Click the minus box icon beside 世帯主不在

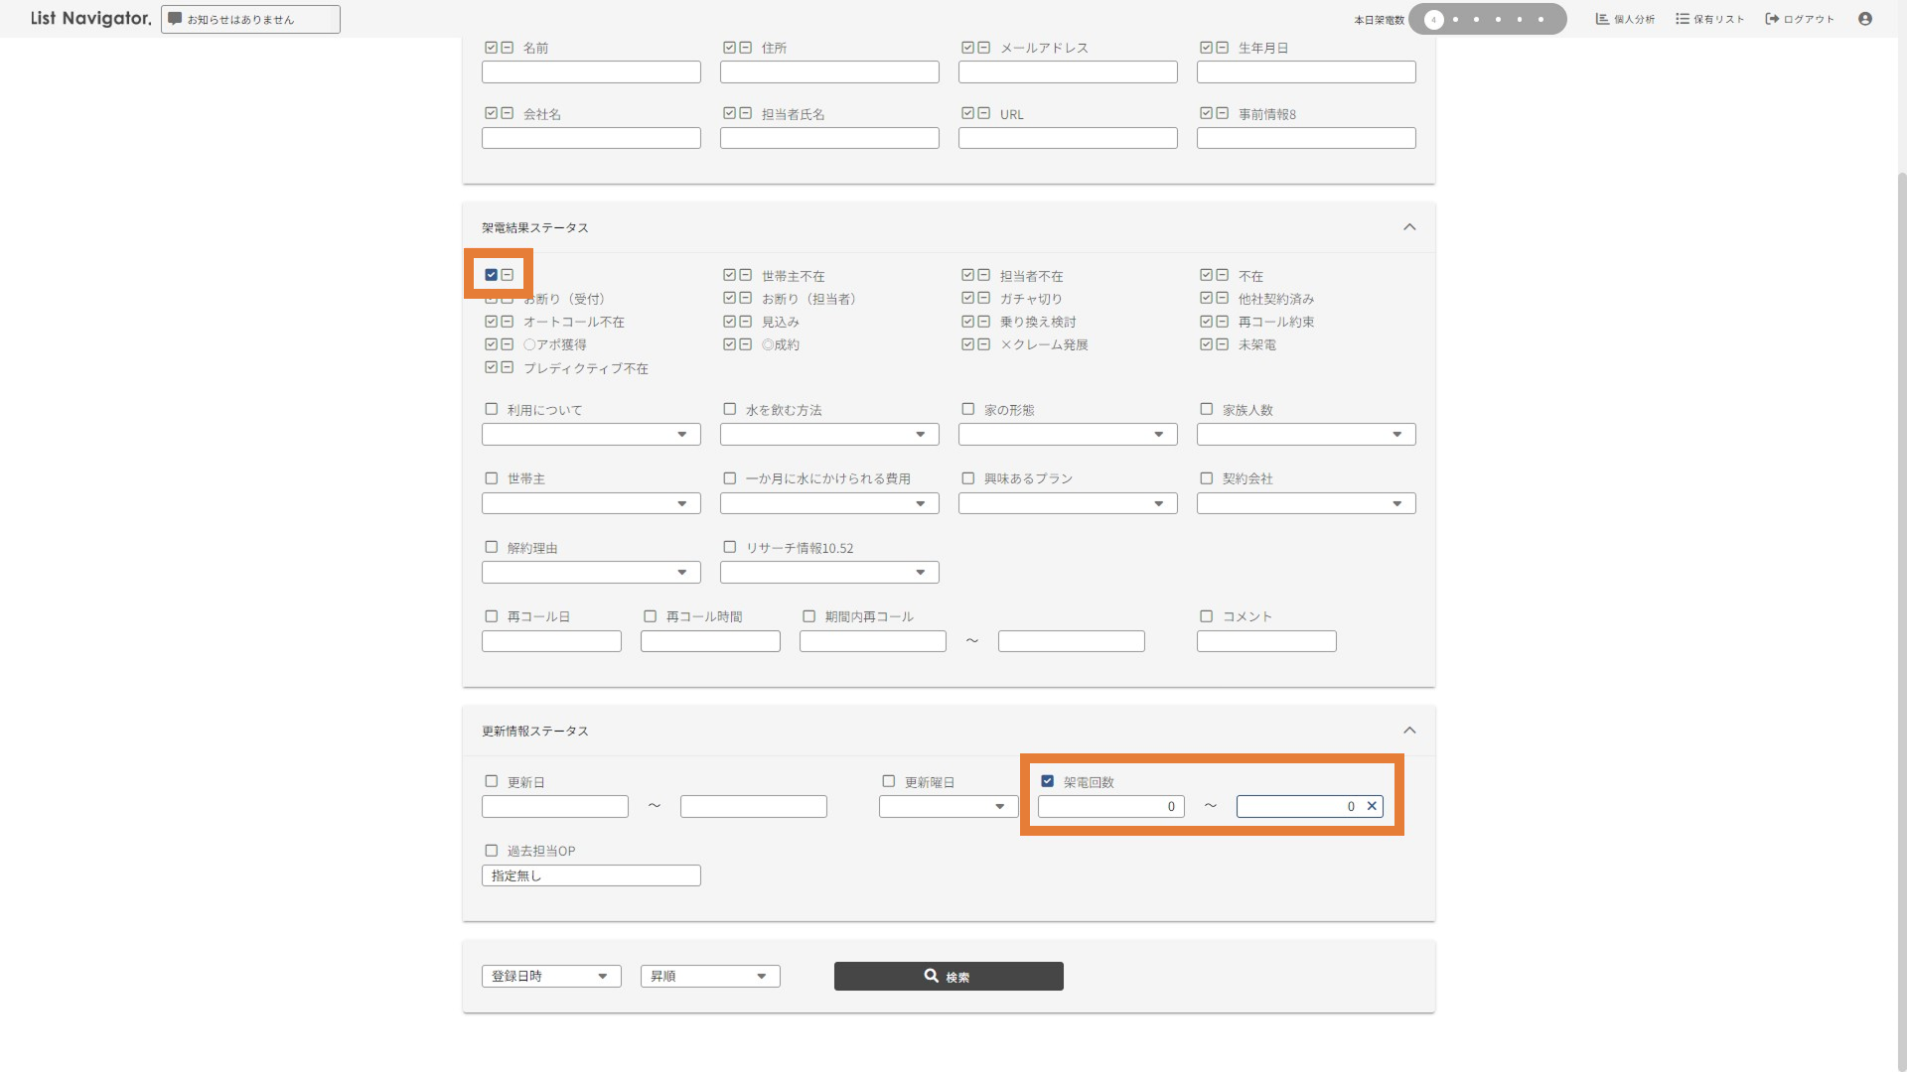tap(746, 275)
